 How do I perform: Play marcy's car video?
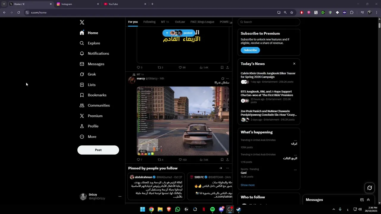(x=183, y=121)
